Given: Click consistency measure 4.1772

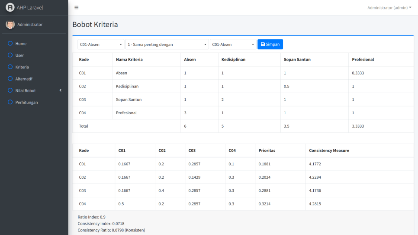Looking at the screenshot, I should [315, 164].
